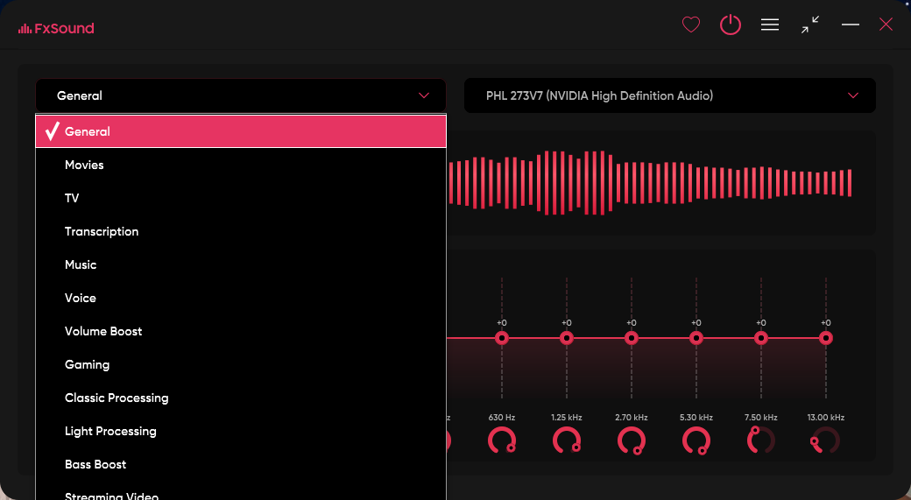The image size is (911, 500).
Task: Pick the Volume Boost preset
Action: [103, 331]
